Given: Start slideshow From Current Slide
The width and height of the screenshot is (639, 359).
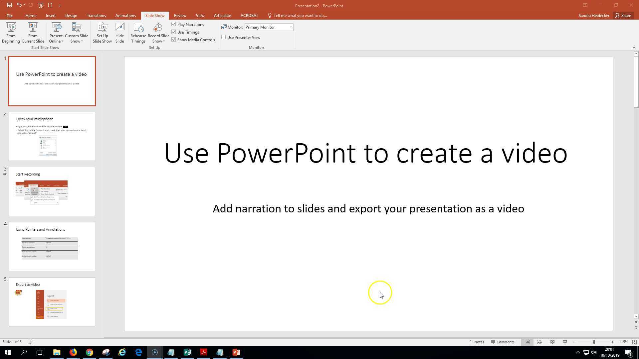Looking at the screenshot, I should point(33,32).
